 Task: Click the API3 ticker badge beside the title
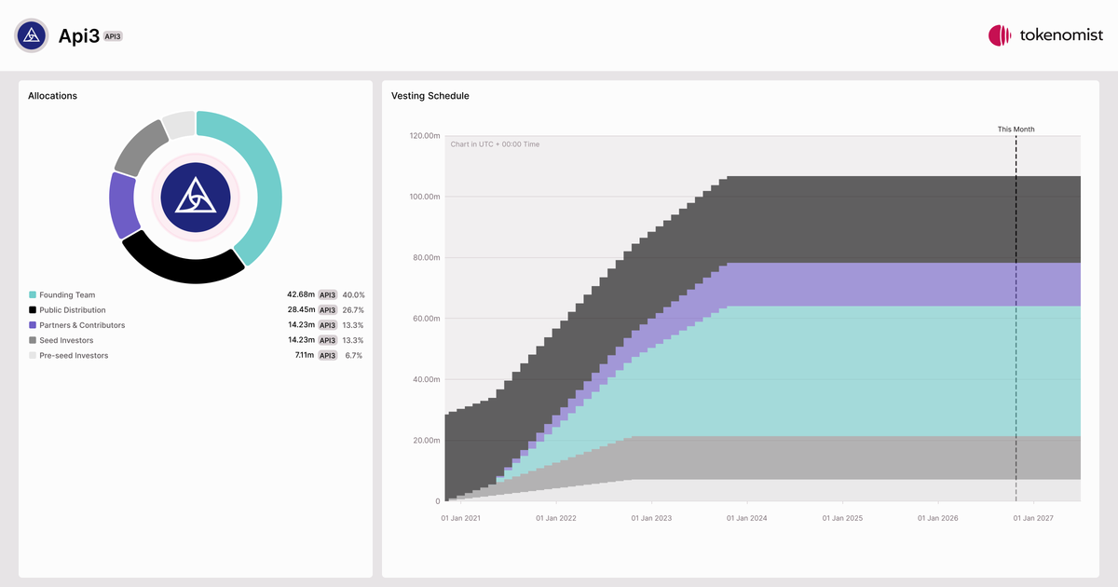[x=113, y=36]
